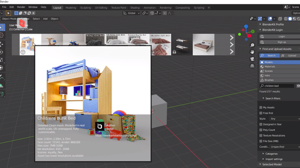This screenshot has width=300, height=168.
Task: Click the Search button in BlenderKit panel
Action: coord(270,56)
